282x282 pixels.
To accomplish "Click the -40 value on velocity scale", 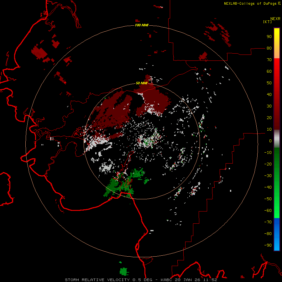I will pos(268,187).
